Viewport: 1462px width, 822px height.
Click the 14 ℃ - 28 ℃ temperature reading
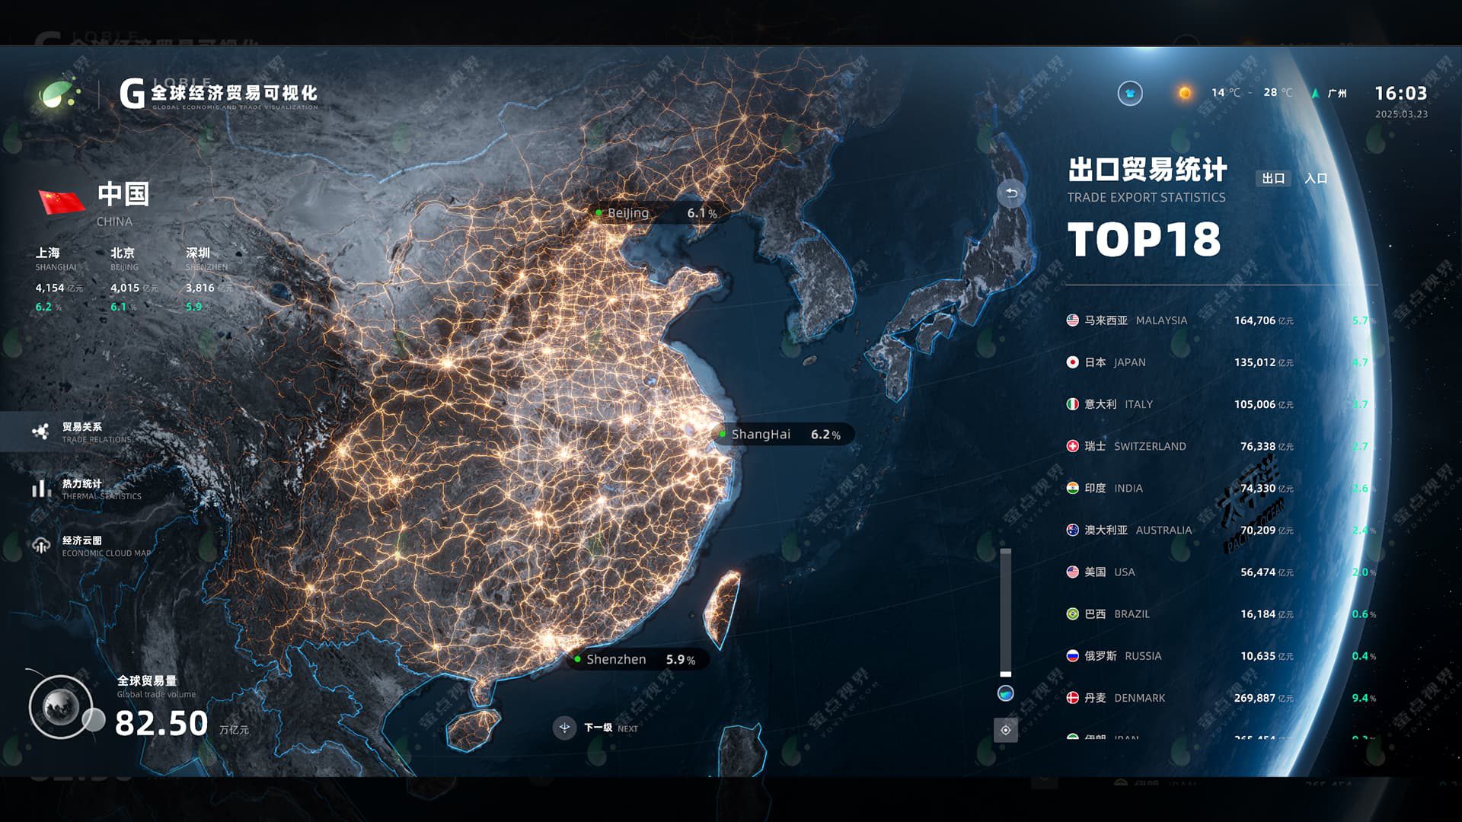(1252, 93)
